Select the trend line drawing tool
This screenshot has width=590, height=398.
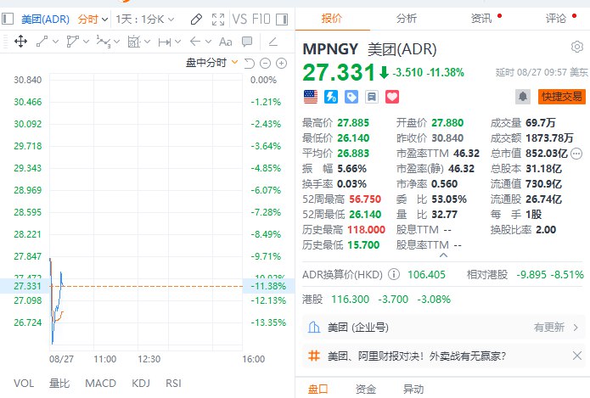(x=42, y=42)
